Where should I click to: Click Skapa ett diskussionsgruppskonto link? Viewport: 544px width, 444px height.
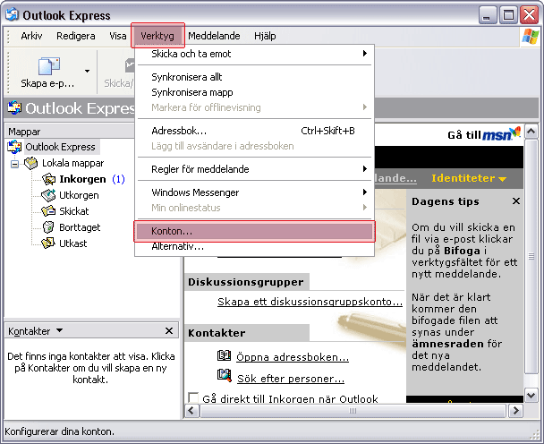coord(310,302)
